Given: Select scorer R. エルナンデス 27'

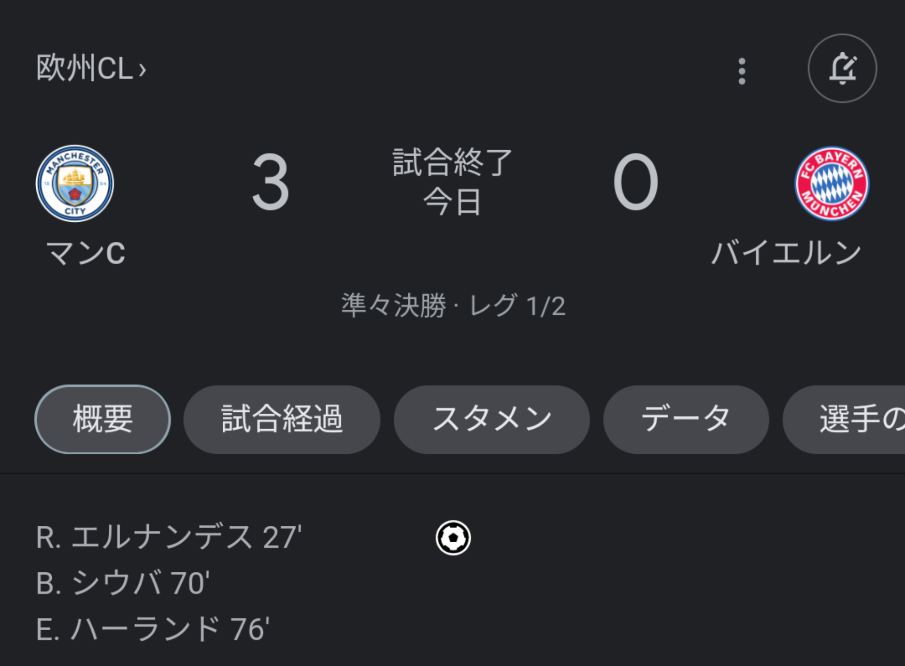Looking at the screenshot, I should 169,537.
